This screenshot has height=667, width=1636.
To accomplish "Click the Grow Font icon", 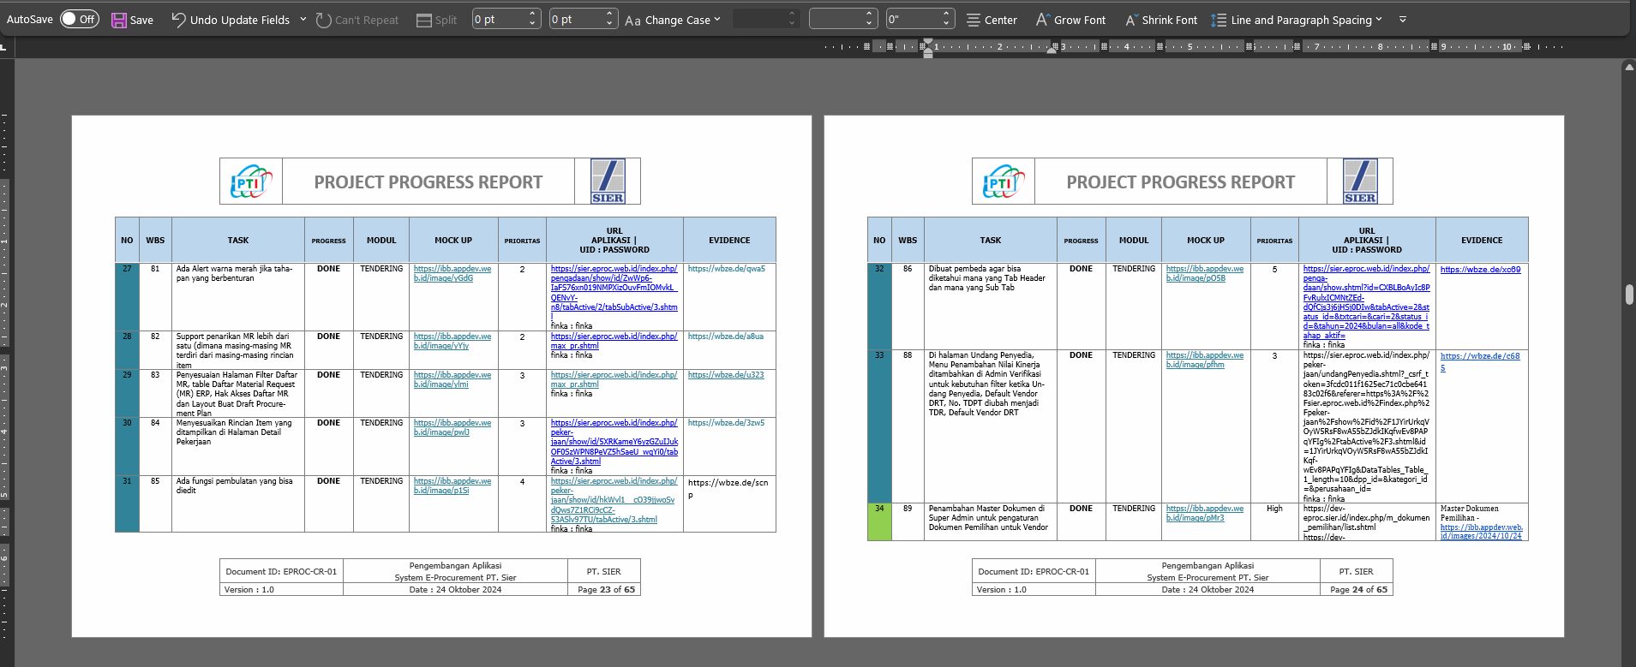I will click(x=1042, y=19).
